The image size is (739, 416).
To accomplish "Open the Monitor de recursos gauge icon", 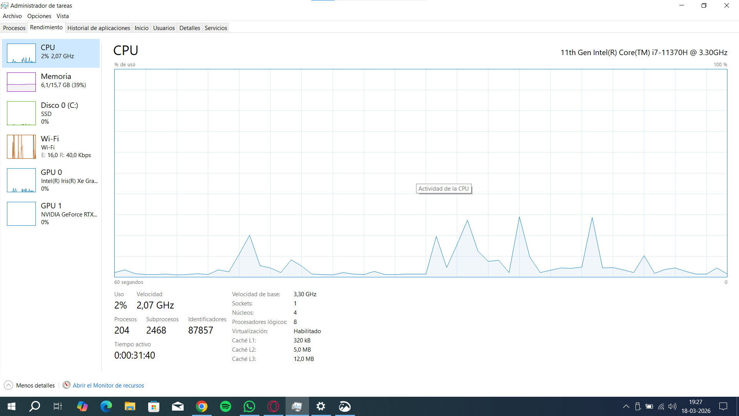I will pos(66,385).
